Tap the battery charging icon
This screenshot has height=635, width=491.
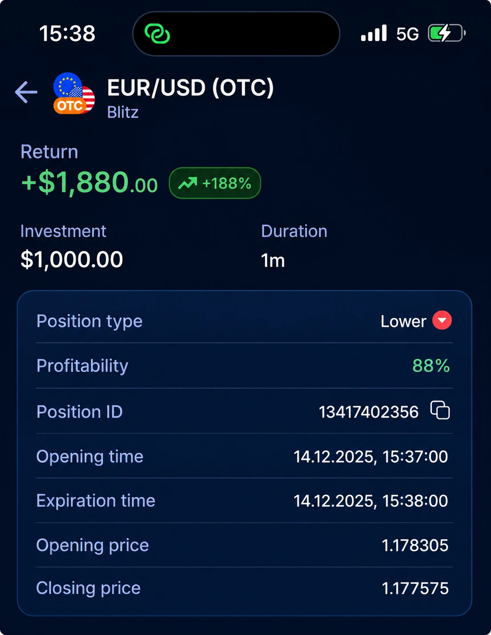coord(446,33)
